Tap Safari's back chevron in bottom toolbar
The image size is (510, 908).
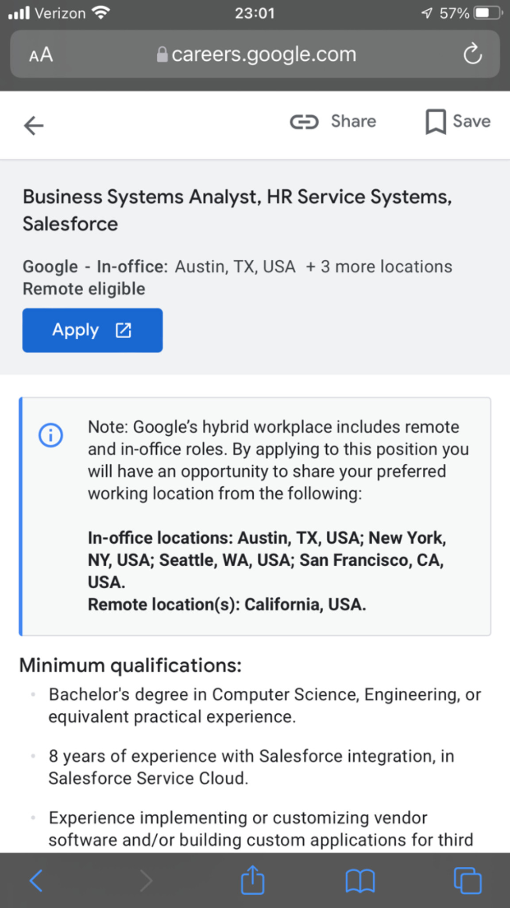click(36, 880)
